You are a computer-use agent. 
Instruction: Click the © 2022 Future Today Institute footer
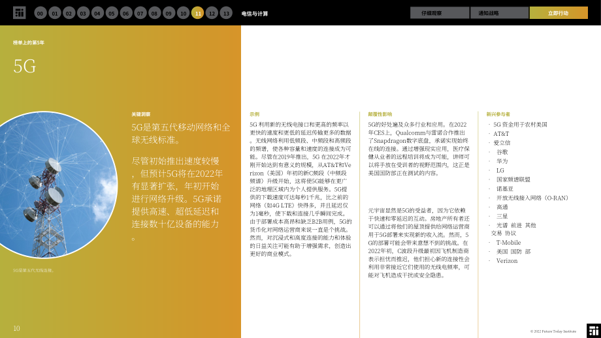553,331
